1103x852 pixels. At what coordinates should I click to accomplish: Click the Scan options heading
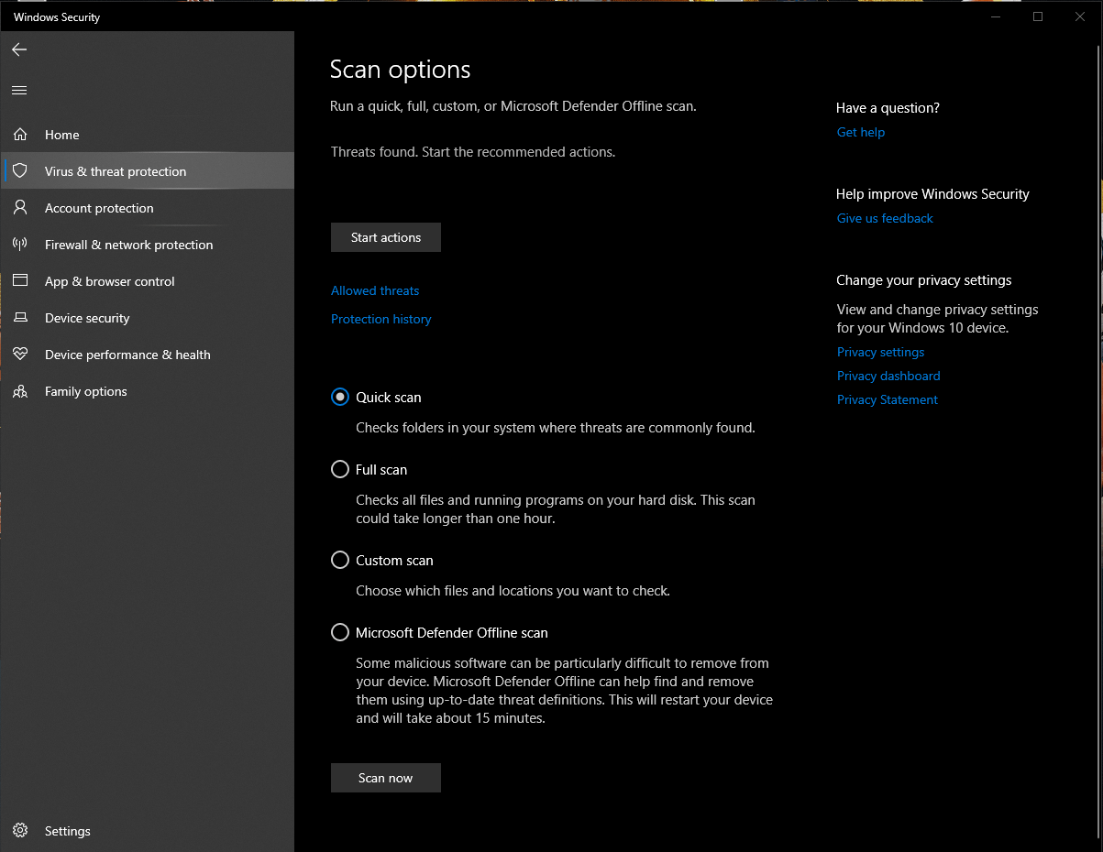[x=400, y=70]
